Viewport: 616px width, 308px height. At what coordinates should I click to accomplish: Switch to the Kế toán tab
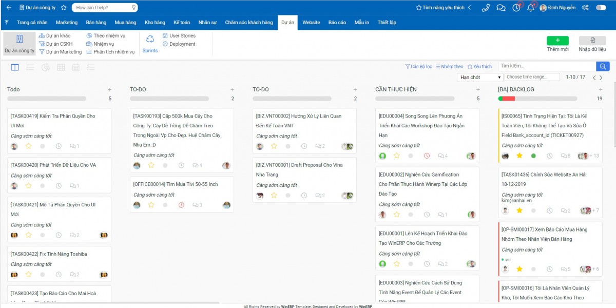182,23
